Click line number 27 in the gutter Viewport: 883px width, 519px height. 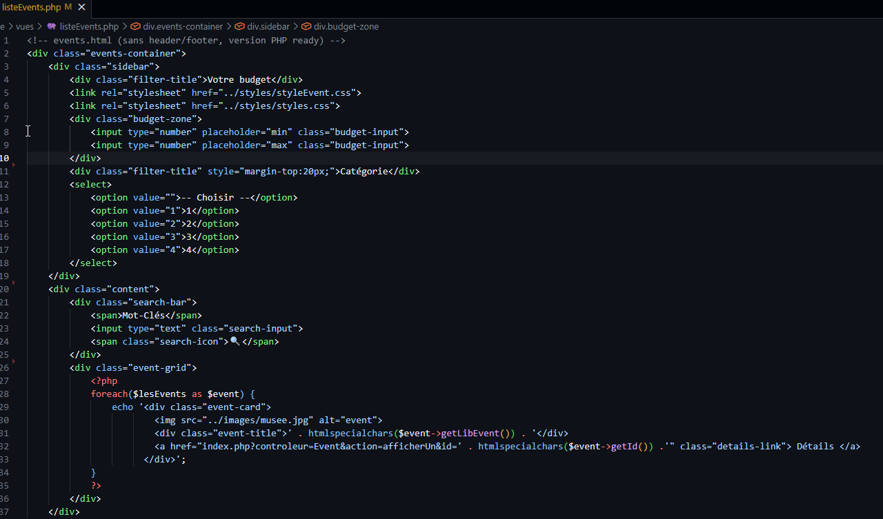5,381
